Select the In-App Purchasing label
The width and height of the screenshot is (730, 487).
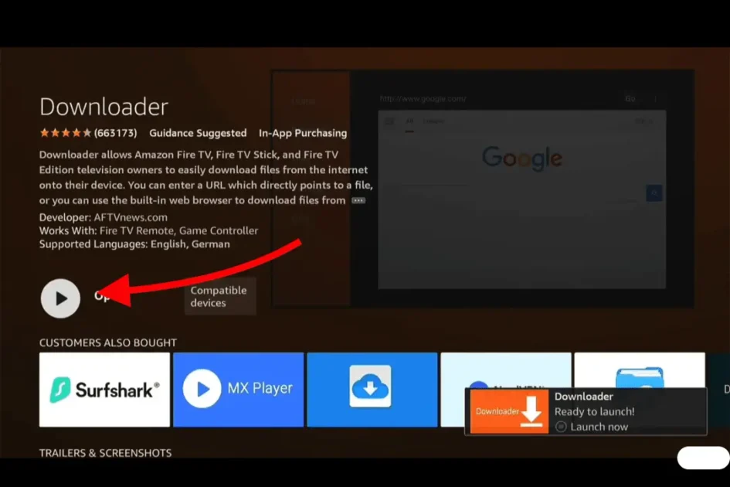click(303, 133)
